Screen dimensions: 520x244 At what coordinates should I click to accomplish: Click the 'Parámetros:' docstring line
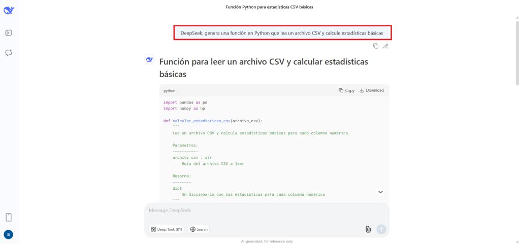pyautogui.click(x=185, y=146)
